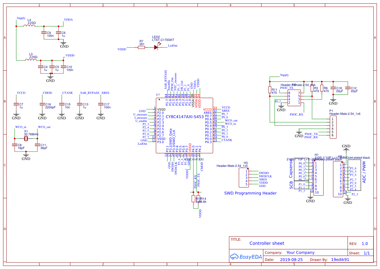Click the PSOC_TX net label near P1
380x269 pixels.
coord(312,133)
